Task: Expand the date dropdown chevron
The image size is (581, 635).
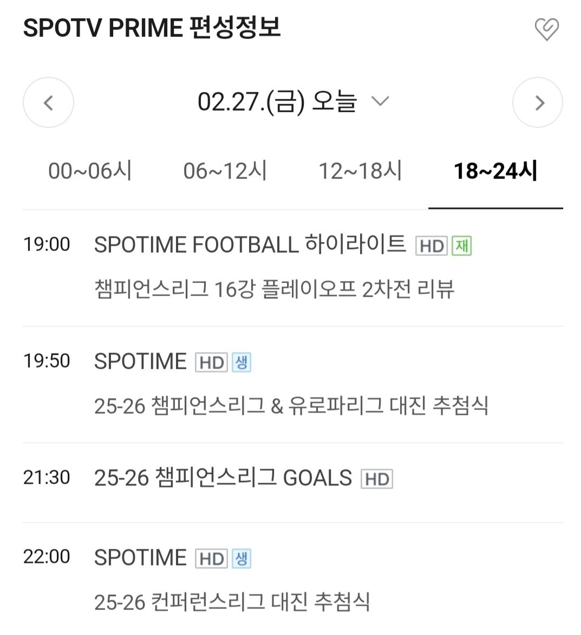Action: [x=380, y=101]
